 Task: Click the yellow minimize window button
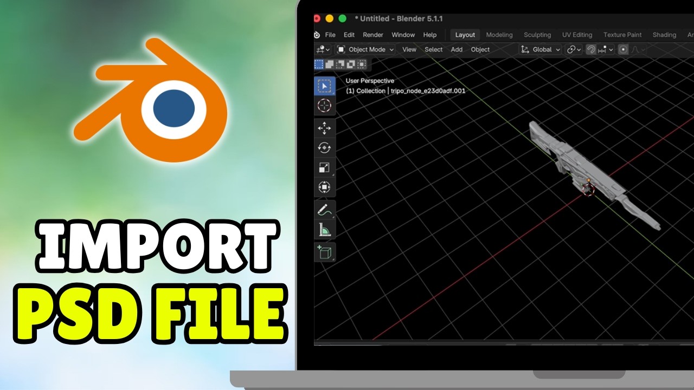click(329, 18)
